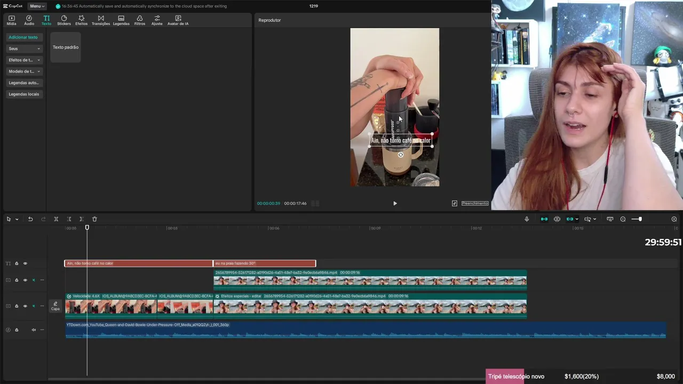The width and height of the screenshot is (683, 384).
Task: Open more options for audio track
Action: tap(42, 330)
